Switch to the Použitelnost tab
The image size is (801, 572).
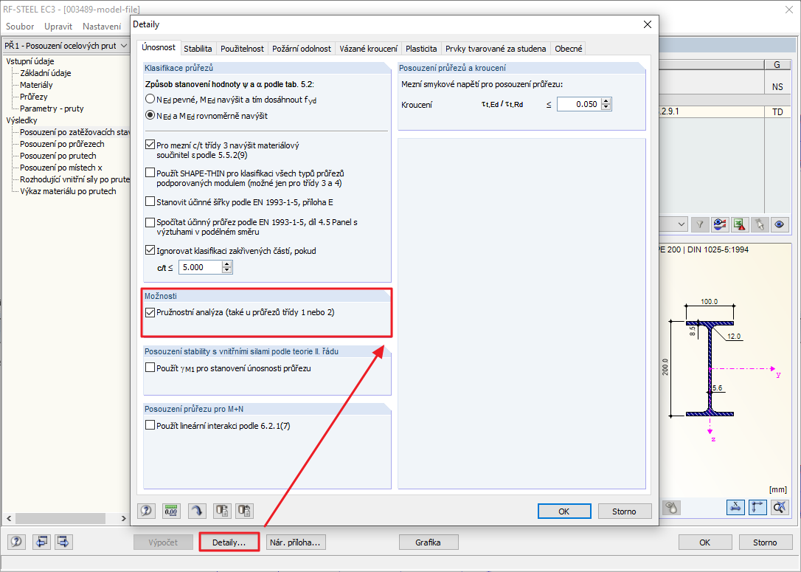pyautogui.click(x=242, y=49)
